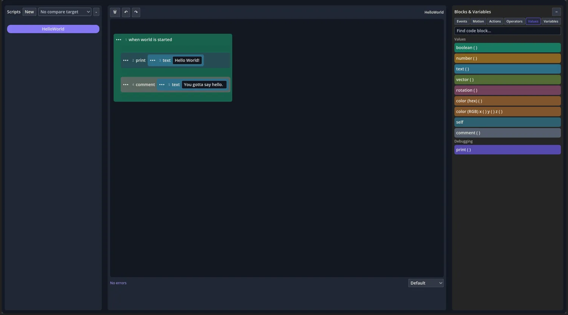Pick the 'rotation ( )' block

click(x=507, y=90)
